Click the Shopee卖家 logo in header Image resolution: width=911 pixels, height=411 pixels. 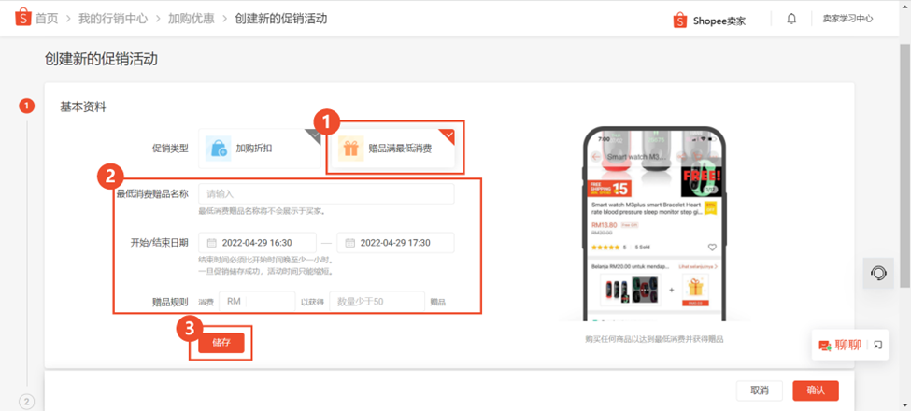pyautogui.click(x=709, y=21)
